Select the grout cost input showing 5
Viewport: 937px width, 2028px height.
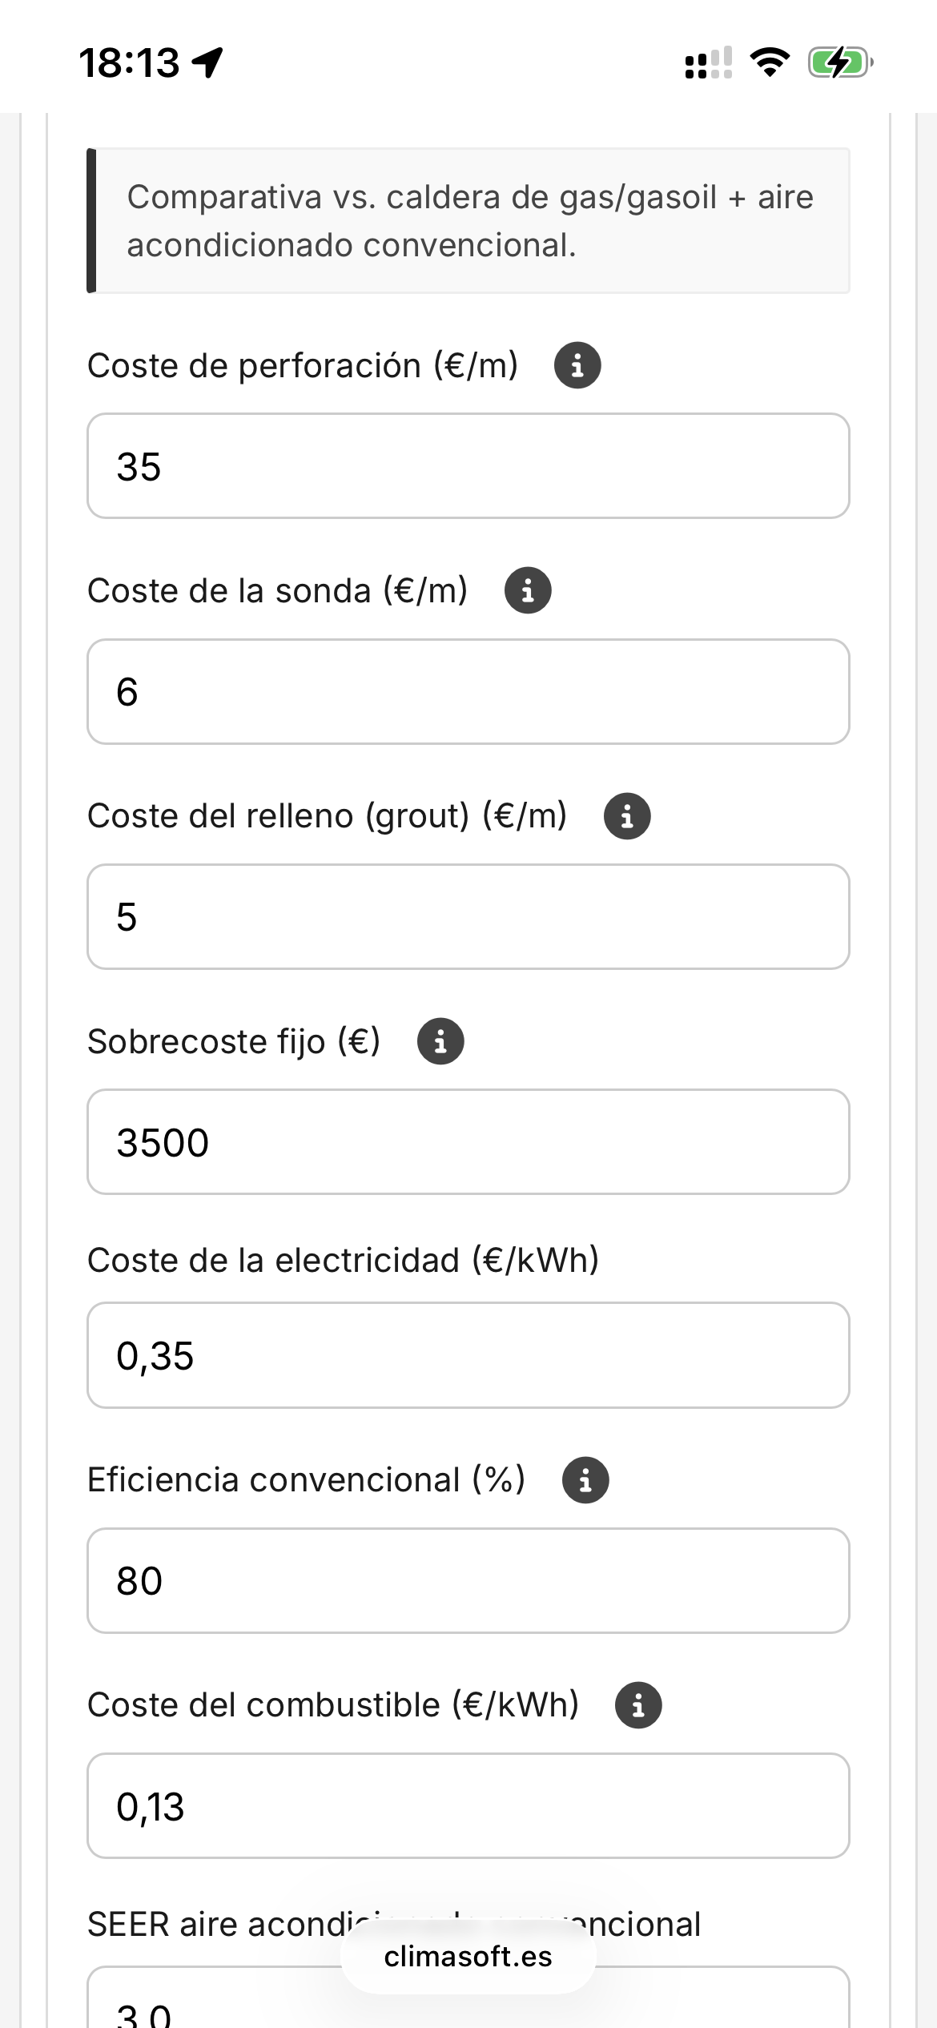(468, 917)
